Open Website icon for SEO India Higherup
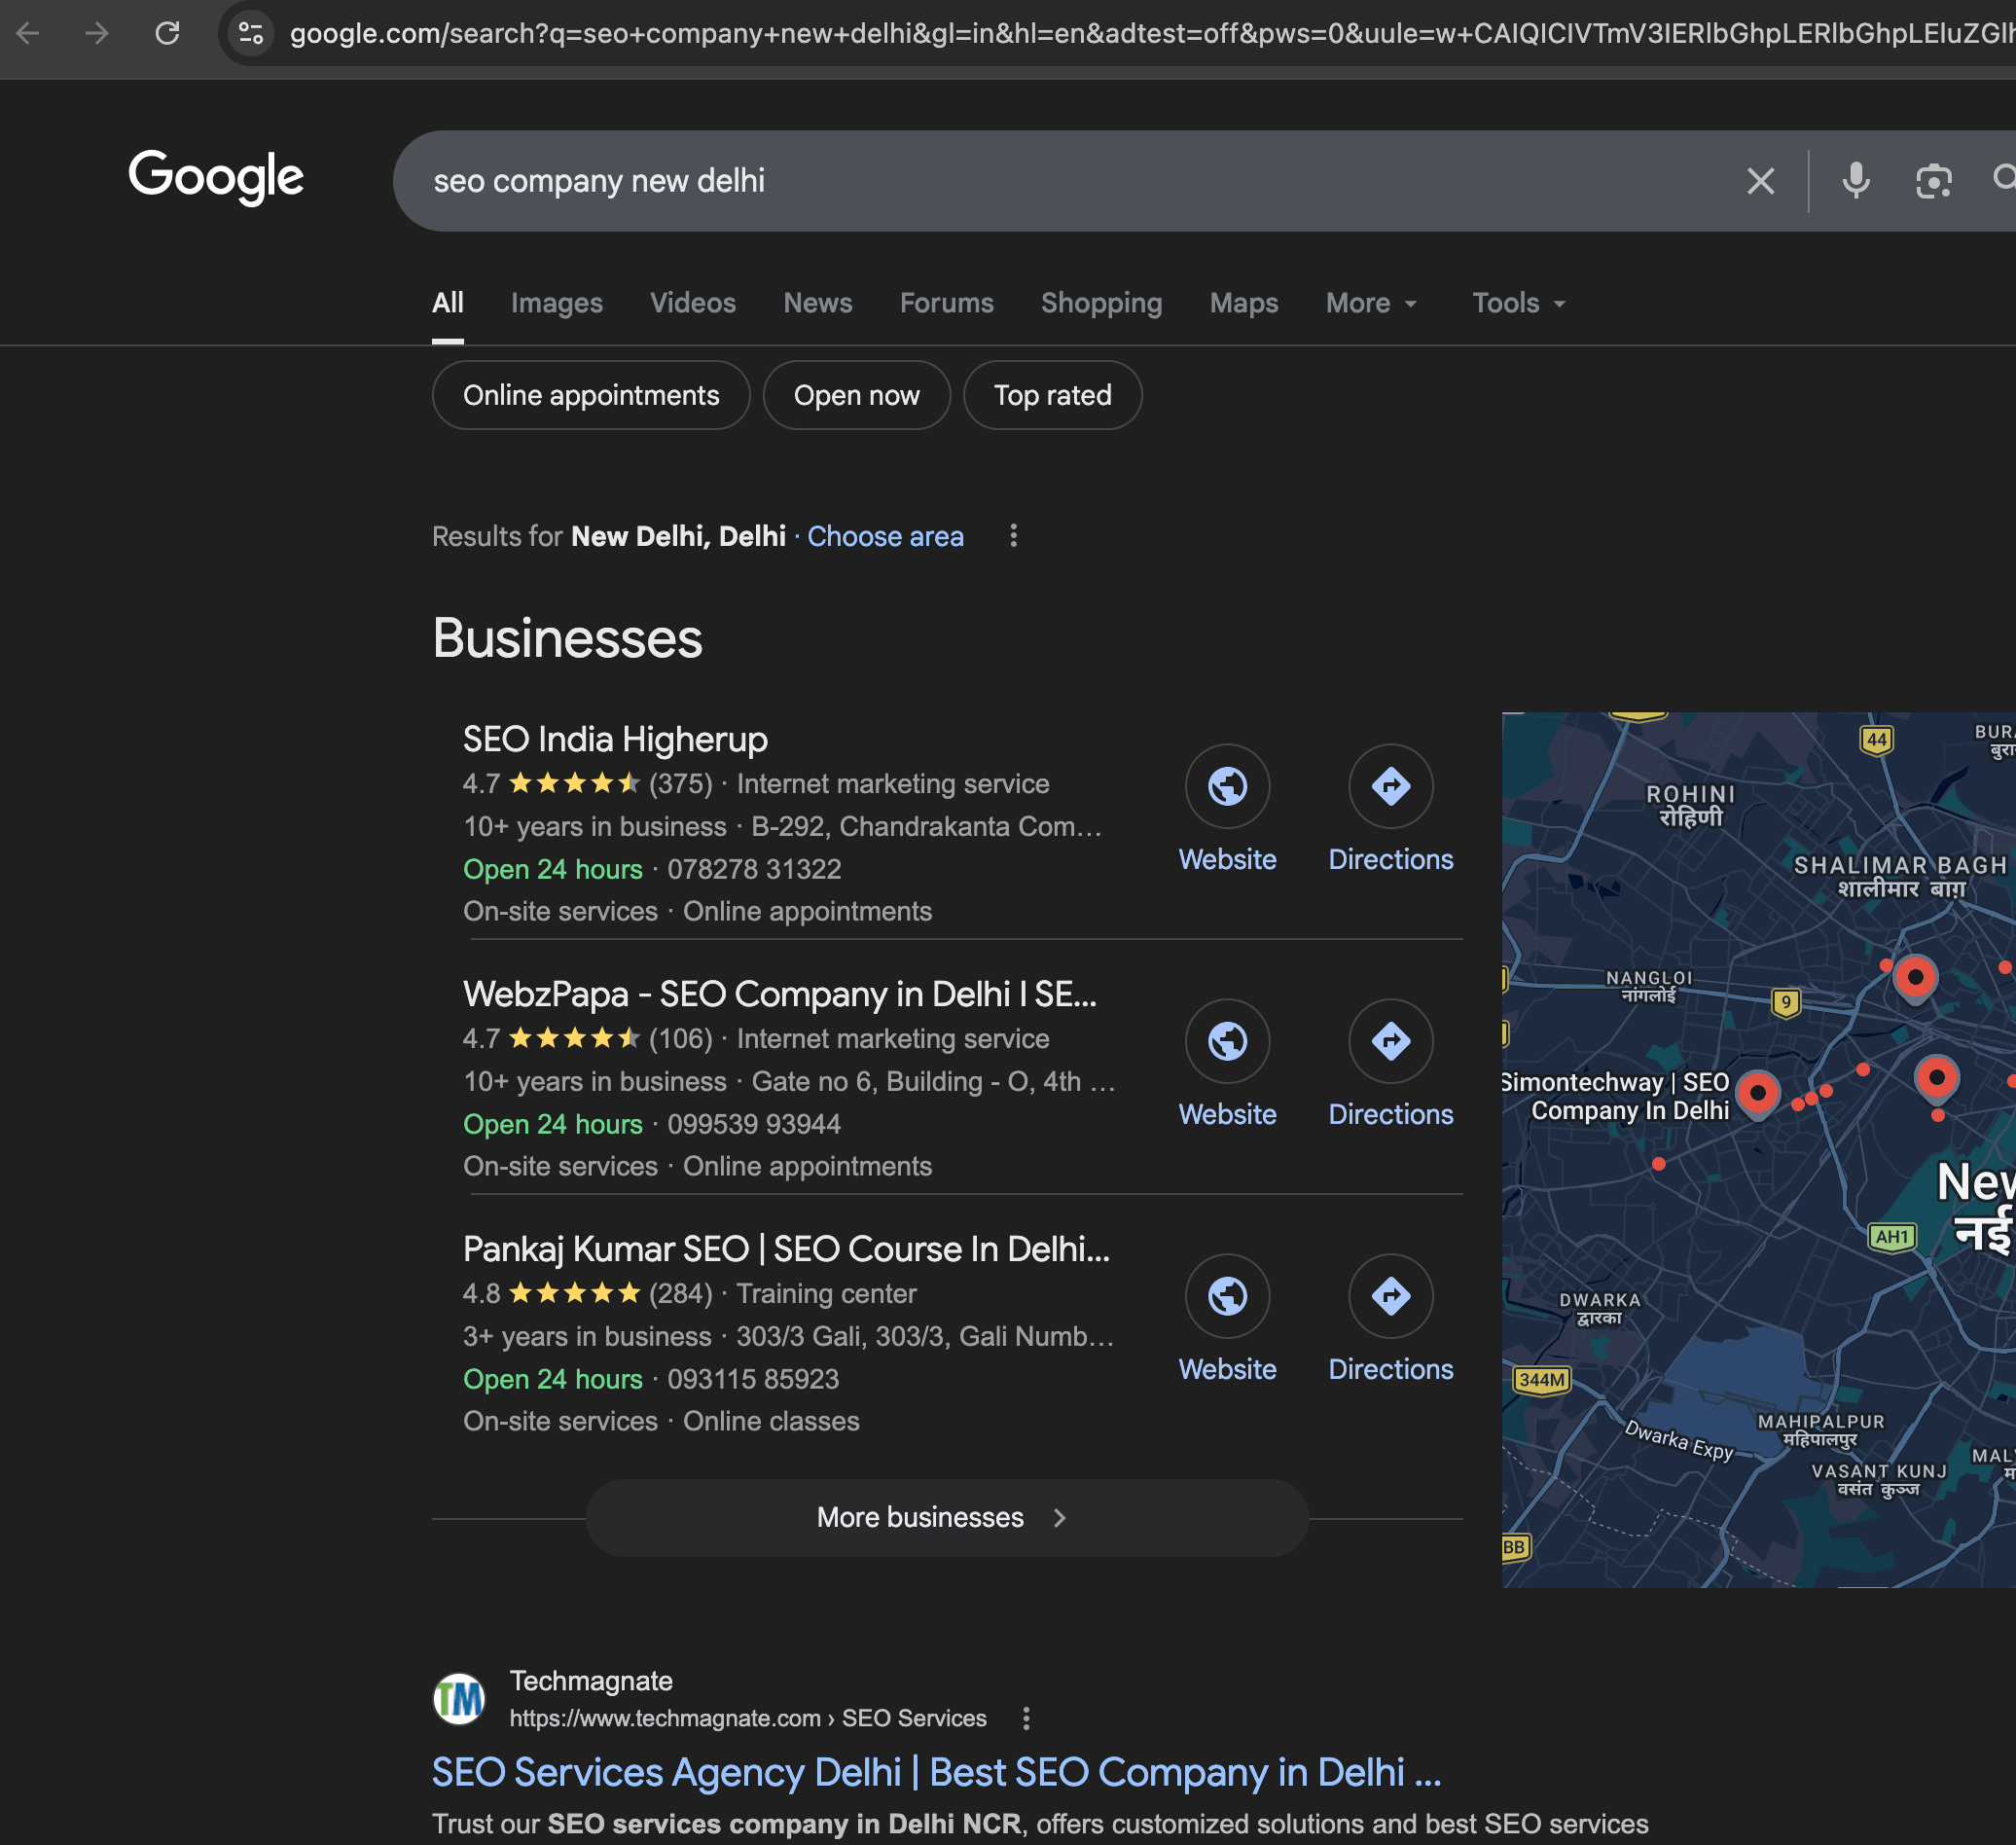 [x=1227, y=786]
